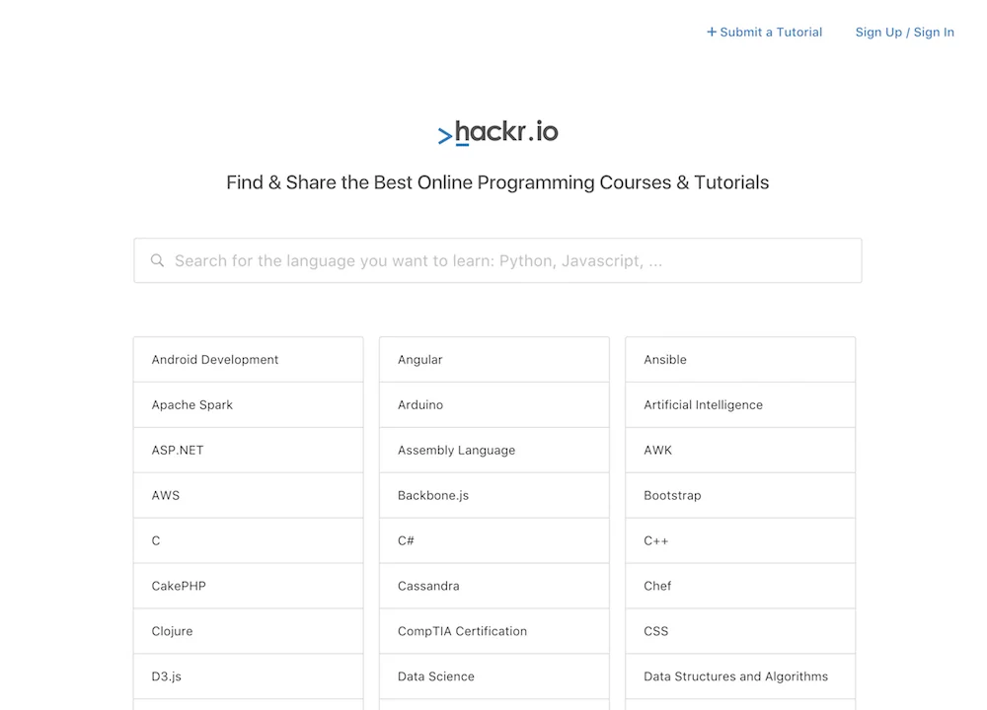The width and height of the screenshot is (987, 710).
Task: Open the Submit a Tutorial page
Action: pos(770,32)
